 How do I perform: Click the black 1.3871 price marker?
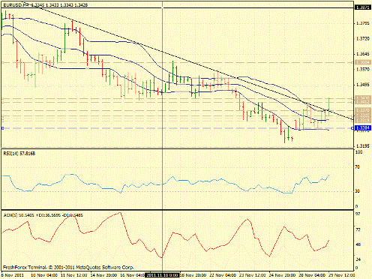362,7
